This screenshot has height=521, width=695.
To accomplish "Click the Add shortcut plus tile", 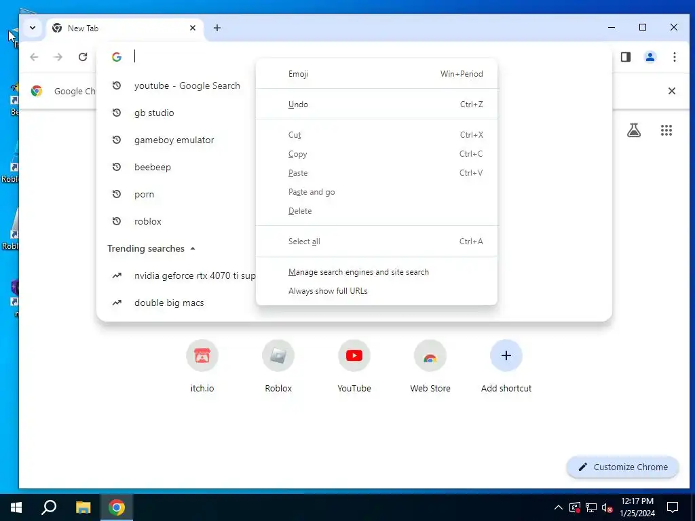I will (x=506, y=366).
